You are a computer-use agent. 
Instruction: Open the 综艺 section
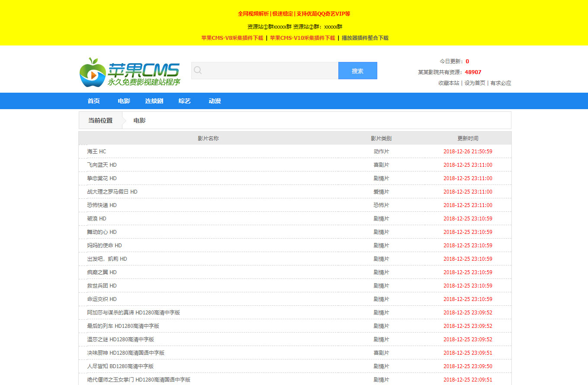(x=184, y=101)
